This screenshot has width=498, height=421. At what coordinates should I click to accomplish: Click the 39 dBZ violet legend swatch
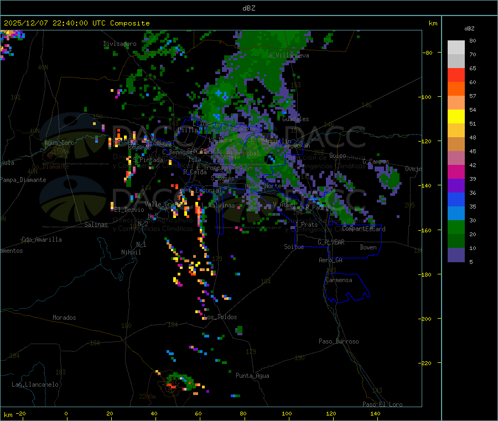[456, 186]
